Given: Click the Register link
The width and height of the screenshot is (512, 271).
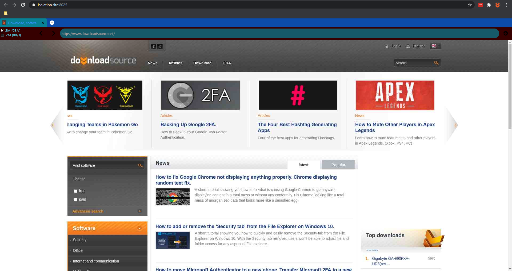Looking at the screenshot, I should pos(418,46).
